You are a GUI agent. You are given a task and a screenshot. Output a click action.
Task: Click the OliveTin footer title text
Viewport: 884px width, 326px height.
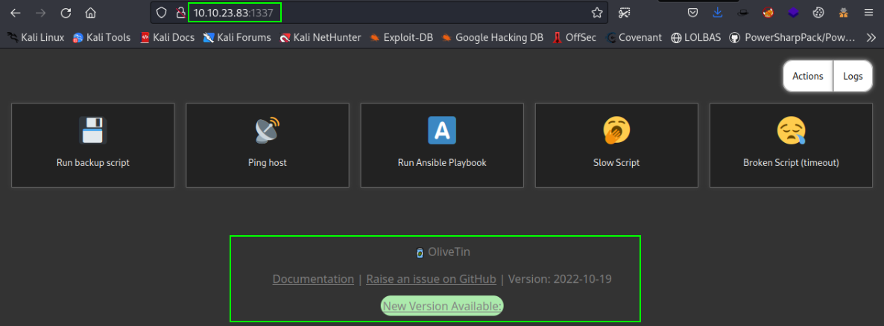pyautogui.click(x=448, y=252)
